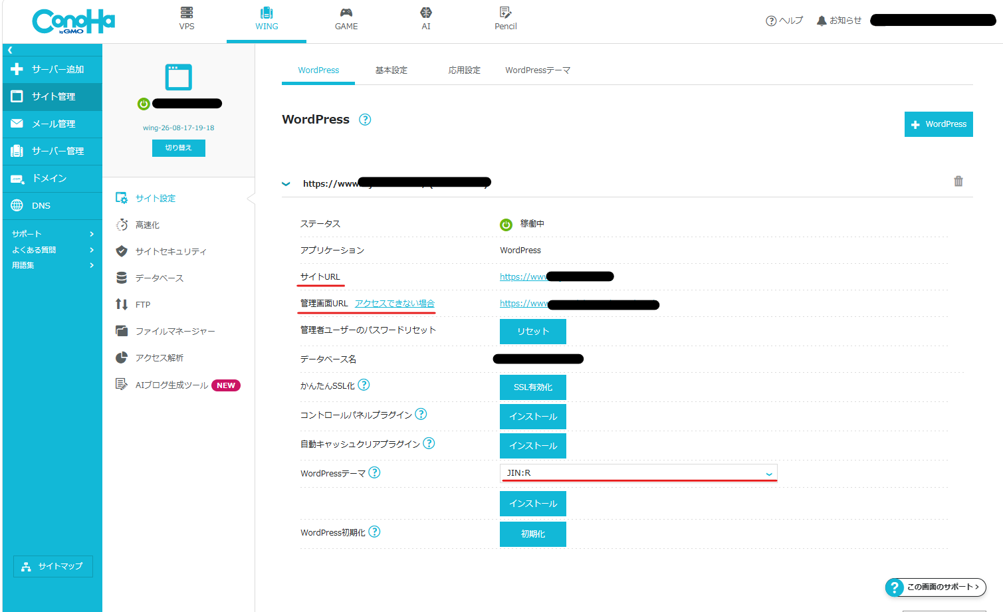Open ドメイン in the sidebar
The image size is (1003, 612).
[x=53, y=178]
